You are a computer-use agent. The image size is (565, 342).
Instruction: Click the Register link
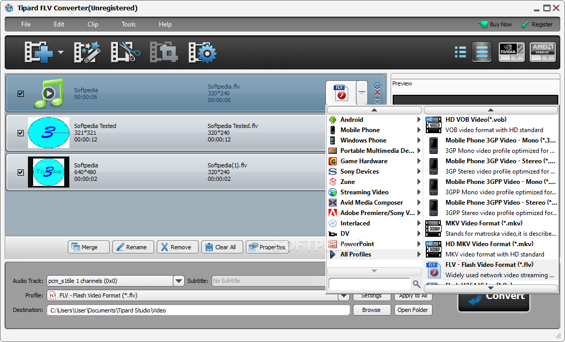click(537, 24)
